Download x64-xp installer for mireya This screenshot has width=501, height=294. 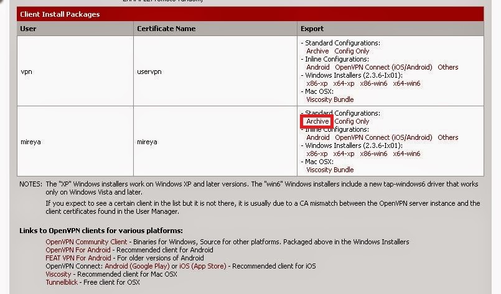(x=344, y=154)
